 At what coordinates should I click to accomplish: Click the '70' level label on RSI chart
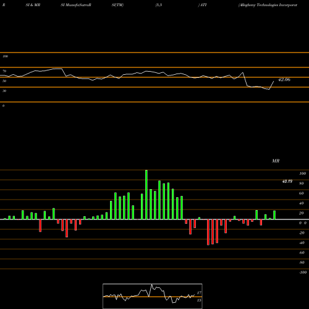[x=4, y=71]
